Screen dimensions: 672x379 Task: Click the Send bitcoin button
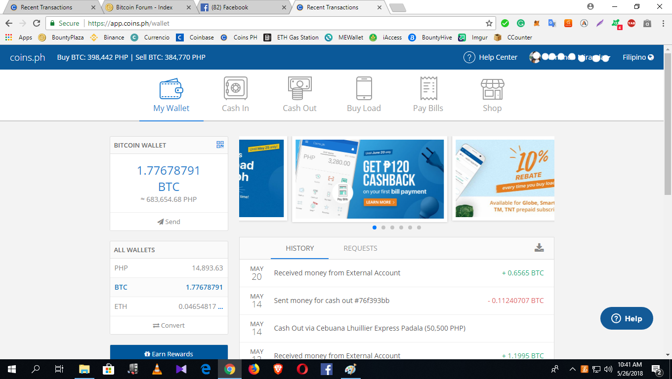point(169,222)
